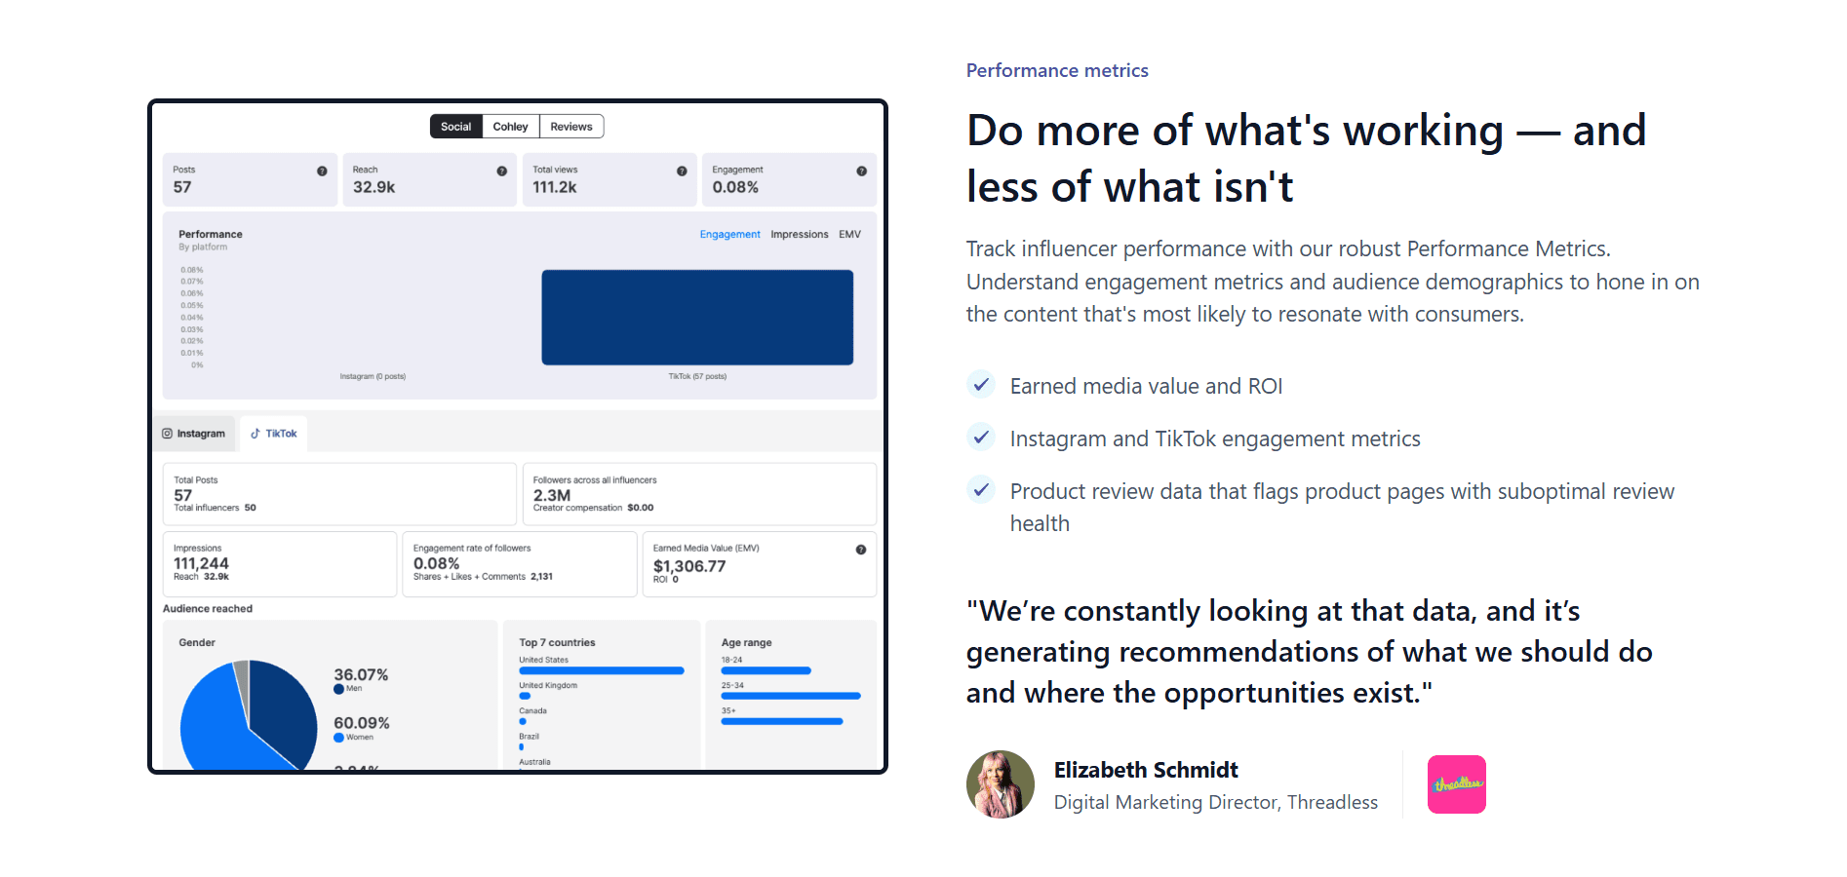Click 'Engagement rate of followers' label
Viewport: 1847px width, 877px height.
click(x=472, y=549)
